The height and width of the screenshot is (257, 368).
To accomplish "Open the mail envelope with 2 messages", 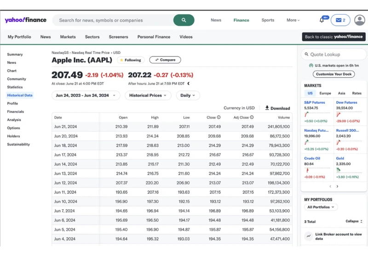I will click(340, 20).
